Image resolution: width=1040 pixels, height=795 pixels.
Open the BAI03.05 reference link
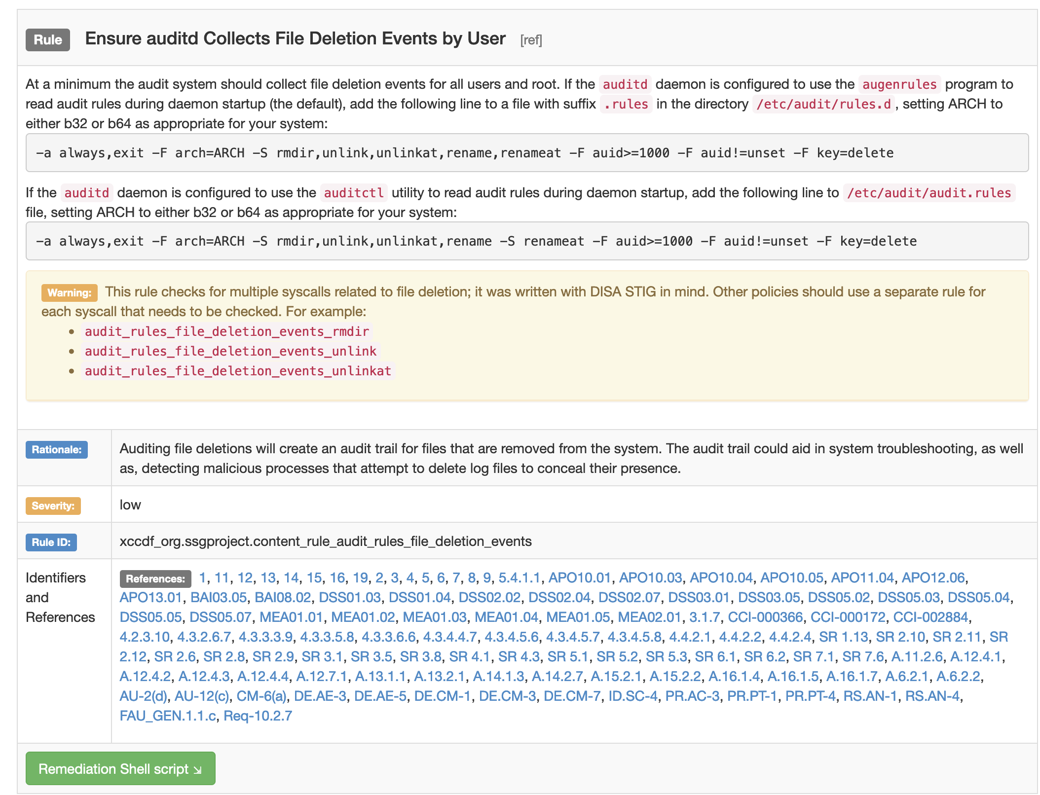coord(219,597)
